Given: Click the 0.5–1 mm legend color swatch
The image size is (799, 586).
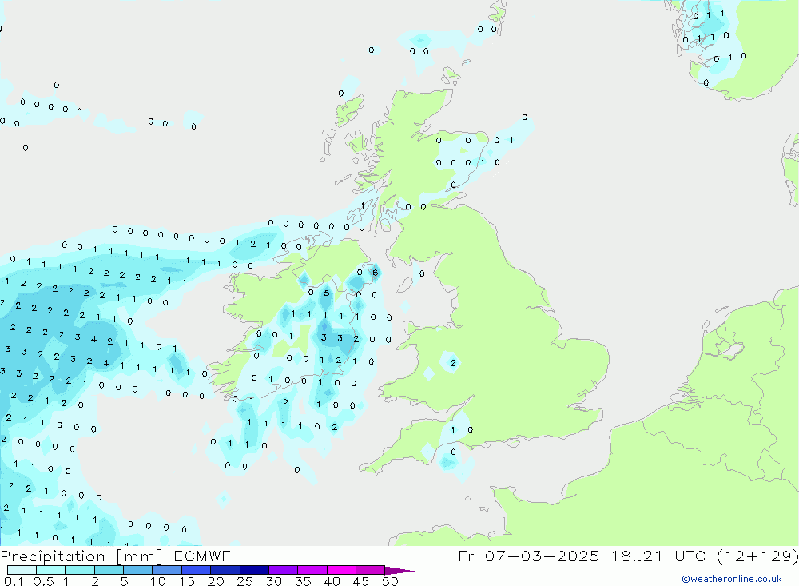Looking at the screenshot, I should (x=50, y=570).
